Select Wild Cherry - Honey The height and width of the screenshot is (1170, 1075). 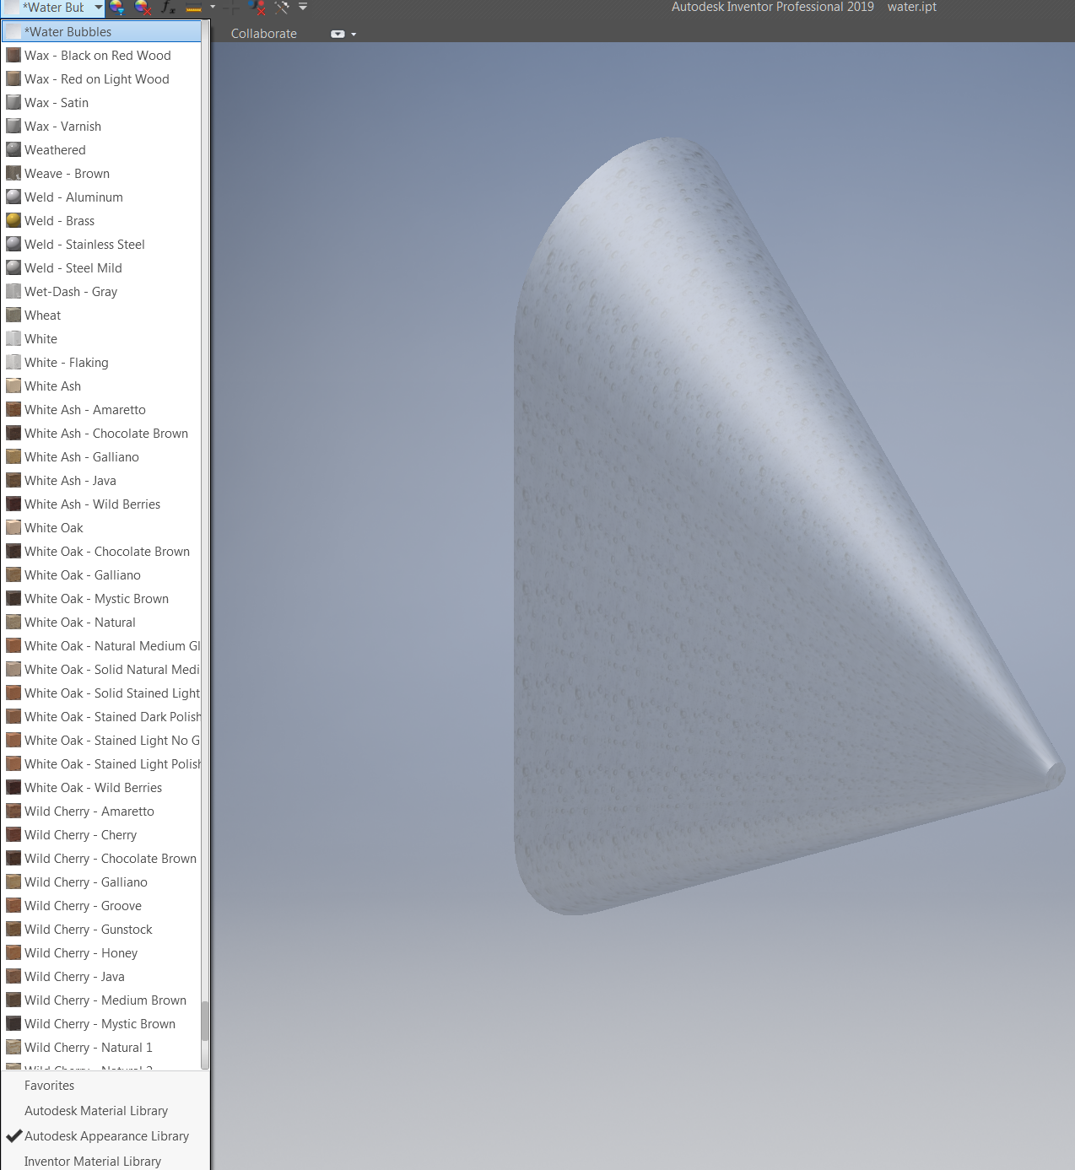pyautogui.click(x=101, y=953)
